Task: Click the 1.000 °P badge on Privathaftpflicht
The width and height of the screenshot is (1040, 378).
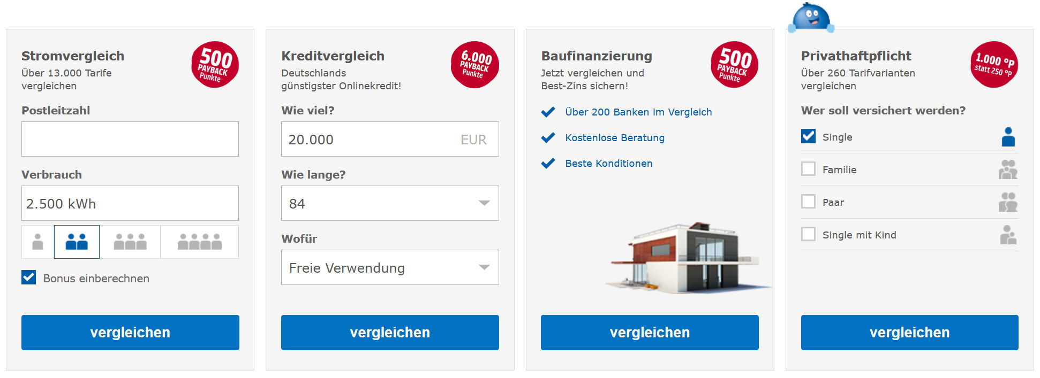Action: (x=993, y=65)
